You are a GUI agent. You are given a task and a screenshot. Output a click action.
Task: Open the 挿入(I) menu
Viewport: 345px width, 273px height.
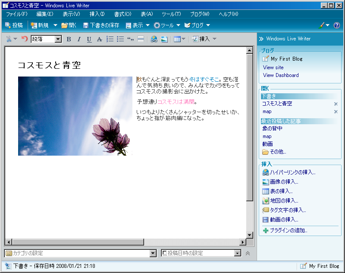click(97, 14)
